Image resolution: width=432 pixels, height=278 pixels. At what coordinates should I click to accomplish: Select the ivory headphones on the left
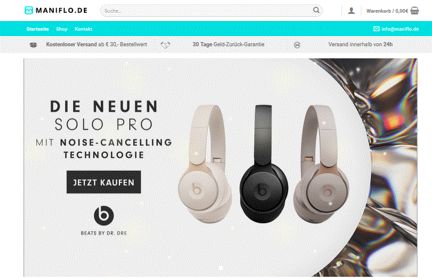point(205,164)
